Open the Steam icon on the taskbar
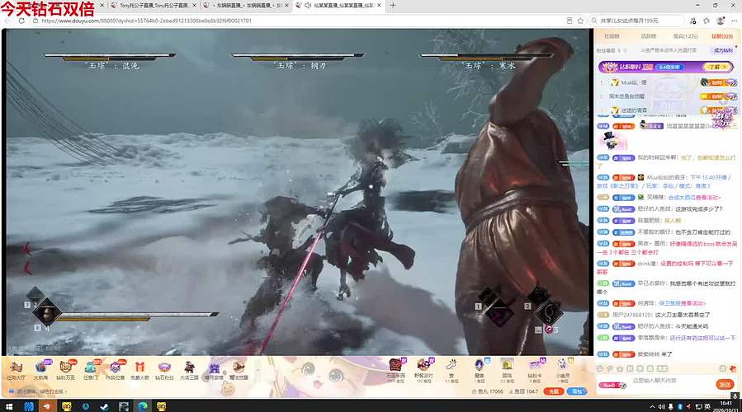 [x=105, y=406]
